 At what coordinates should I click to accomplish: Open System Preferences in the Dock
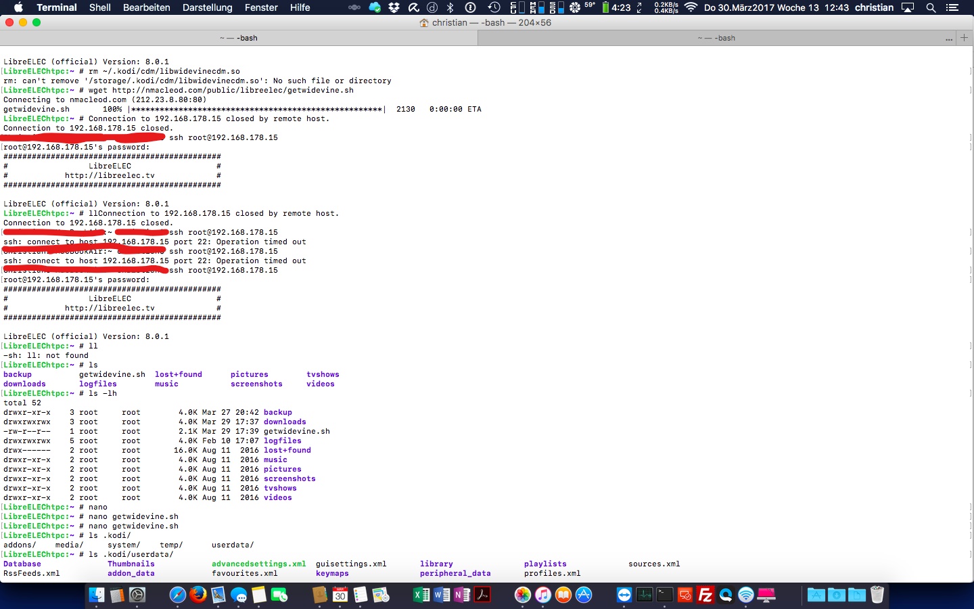click(x=137, y=595)
